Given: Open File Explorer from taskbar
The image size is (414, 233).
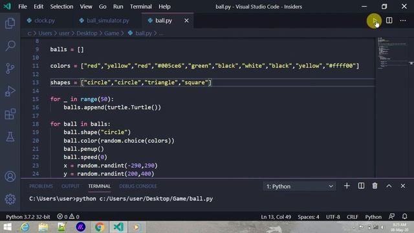Looking at the screenshot, I should tap(43, 227).
